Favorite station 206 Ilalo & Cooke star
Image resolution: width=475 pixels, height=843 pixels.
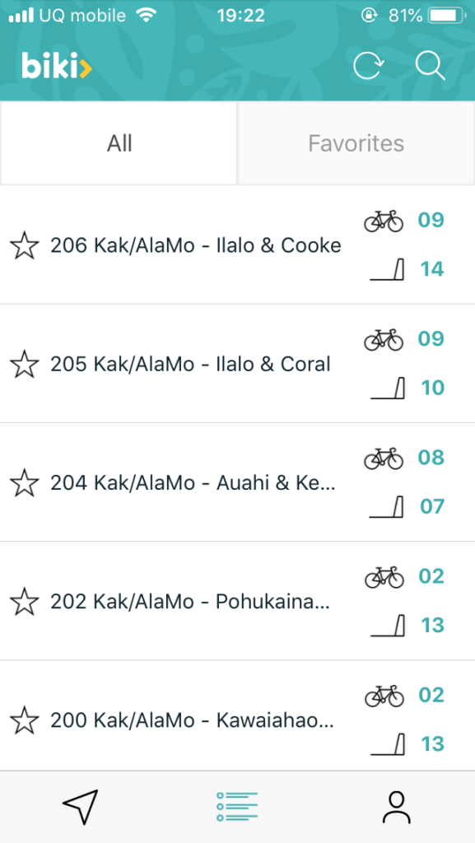click(x=24, y=245)
